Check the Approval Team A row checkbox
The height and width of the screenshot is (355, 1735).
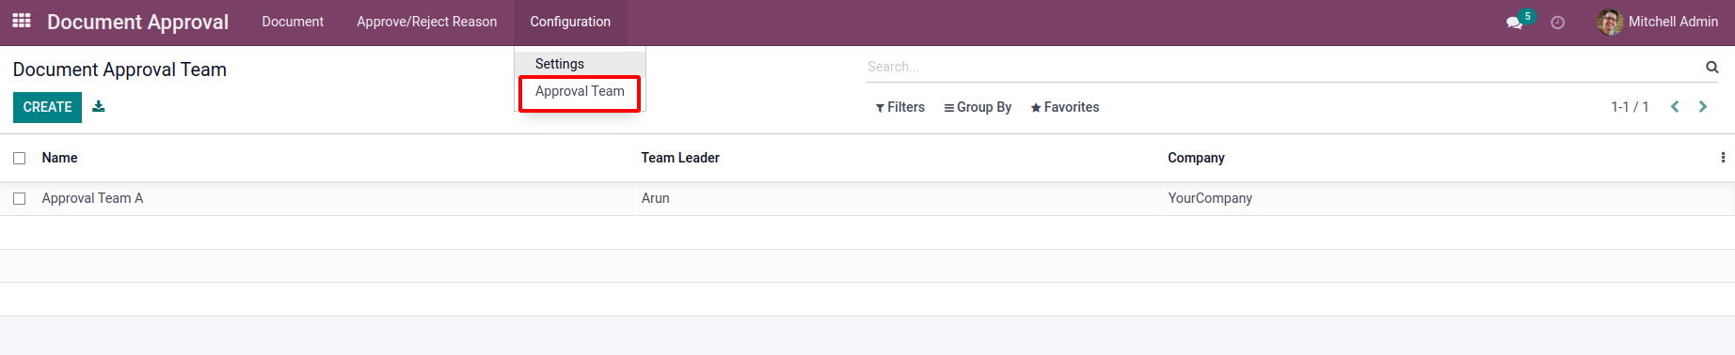pyautogui.click(x=19, y=198)
